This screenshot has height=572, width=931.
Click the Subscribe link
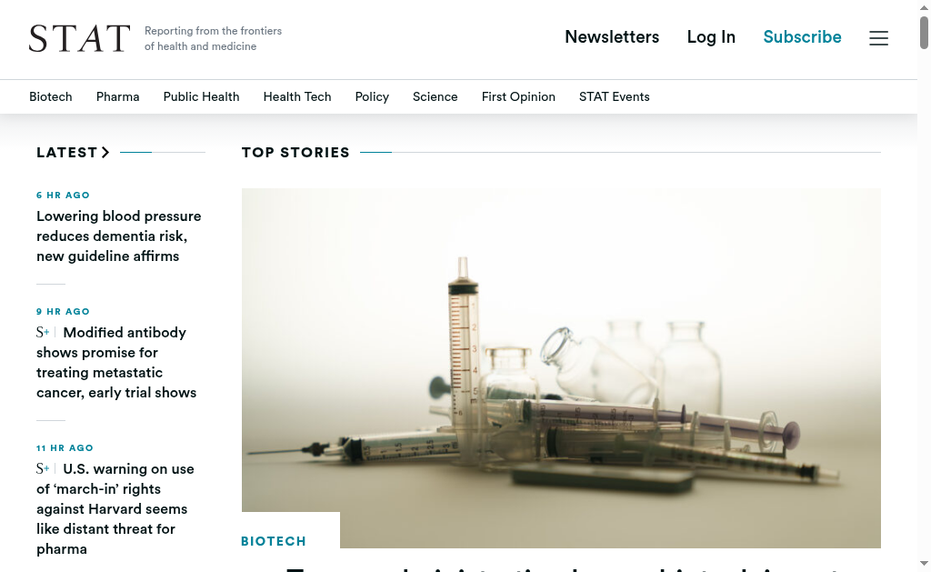click(x=802, y=36)
